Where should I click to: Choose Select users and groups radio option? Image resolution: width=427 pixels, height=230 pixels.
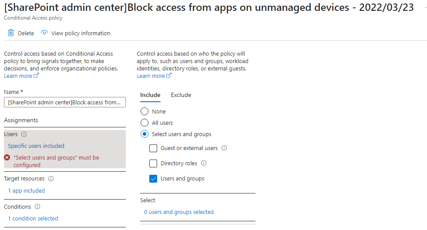point(145,134)
